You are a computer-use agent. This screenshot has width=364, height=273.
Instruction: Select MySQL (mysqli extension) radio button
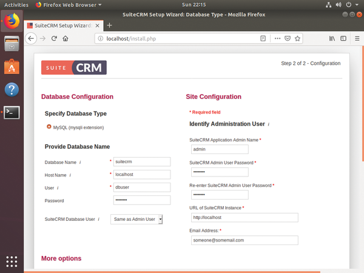pyautogui.click(x=49, y=127)
